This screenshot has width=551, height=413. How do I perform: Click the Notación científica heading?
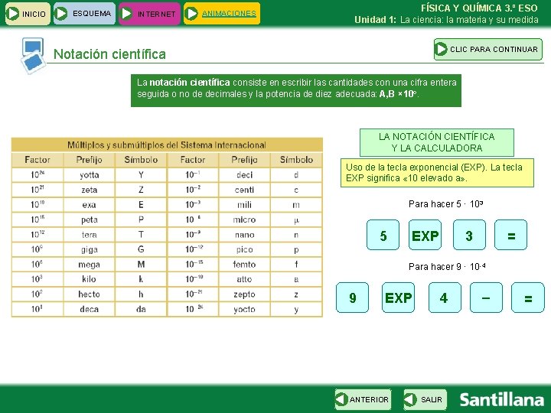pyautogui.click(x=109, y=54)
